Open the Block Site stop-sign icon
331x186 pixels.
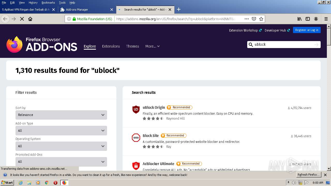pos(136,138)
